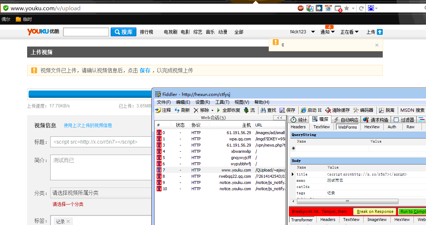
Task: Expand the 正在看 dropdown
Action: (357, 32)
